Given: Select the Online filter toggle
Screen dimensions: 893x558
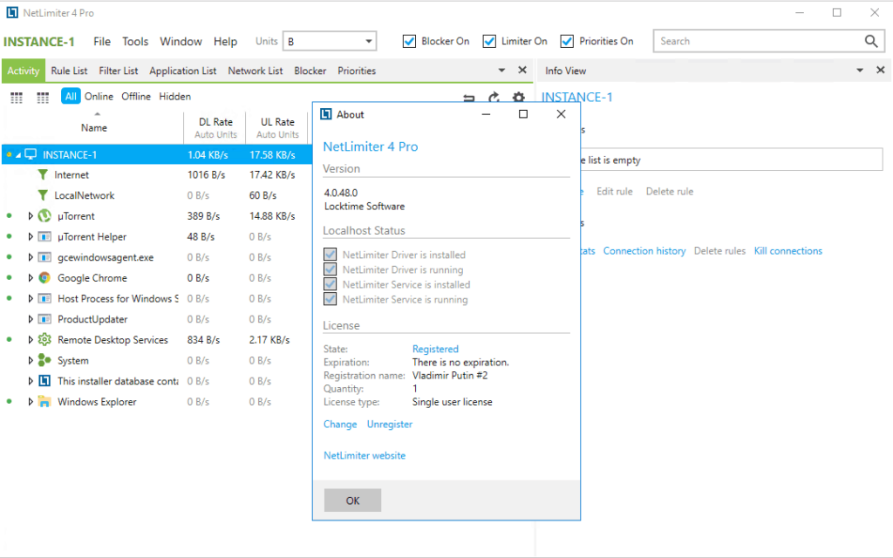Looking at the screenshot, I should click(x=99, y=96).
